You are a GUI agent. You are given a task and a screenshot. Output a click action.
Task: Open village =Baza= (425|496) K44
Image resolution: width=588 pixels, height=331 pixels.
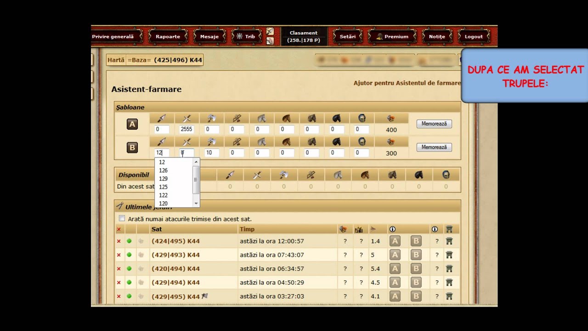pyautogui.click(x=164, y=60)
